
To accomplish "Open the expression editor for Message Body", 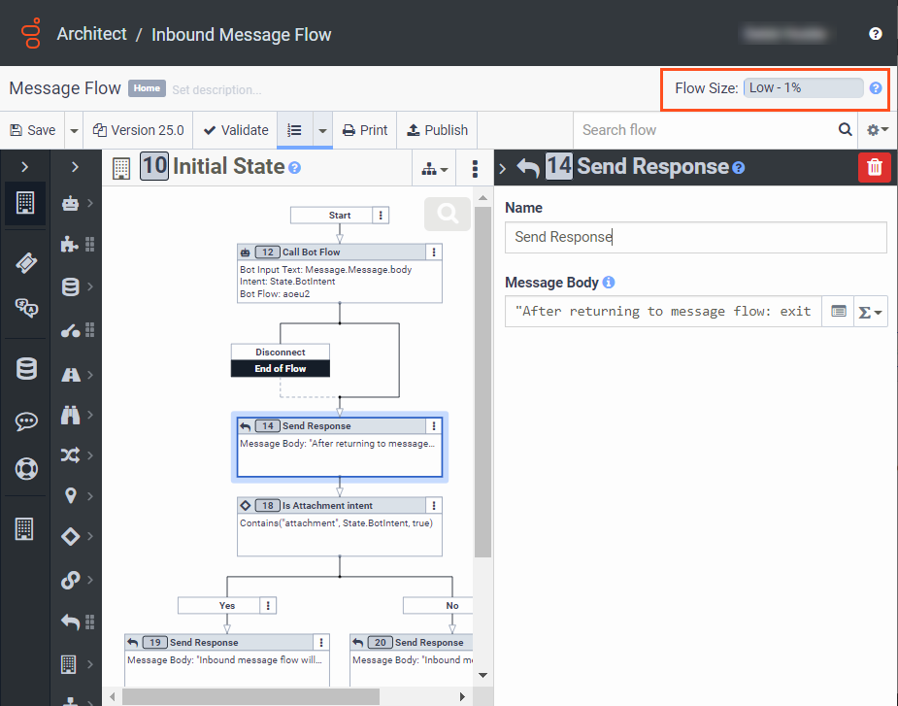I will coord(839,312).
